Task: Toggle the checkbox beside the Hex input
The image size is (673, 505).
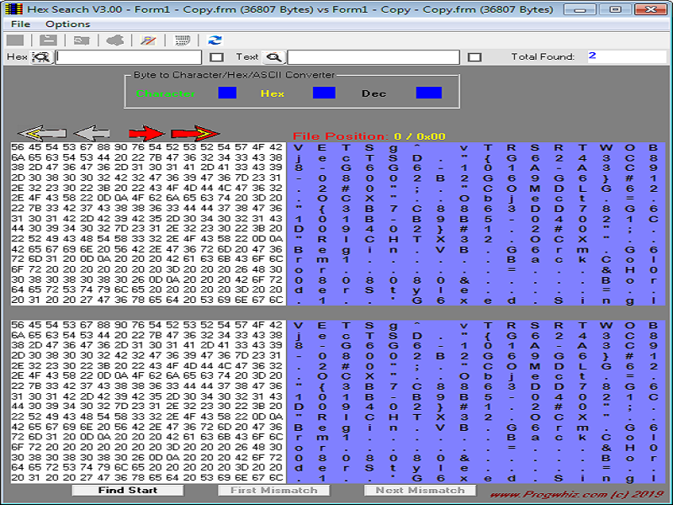Action: 216,57
